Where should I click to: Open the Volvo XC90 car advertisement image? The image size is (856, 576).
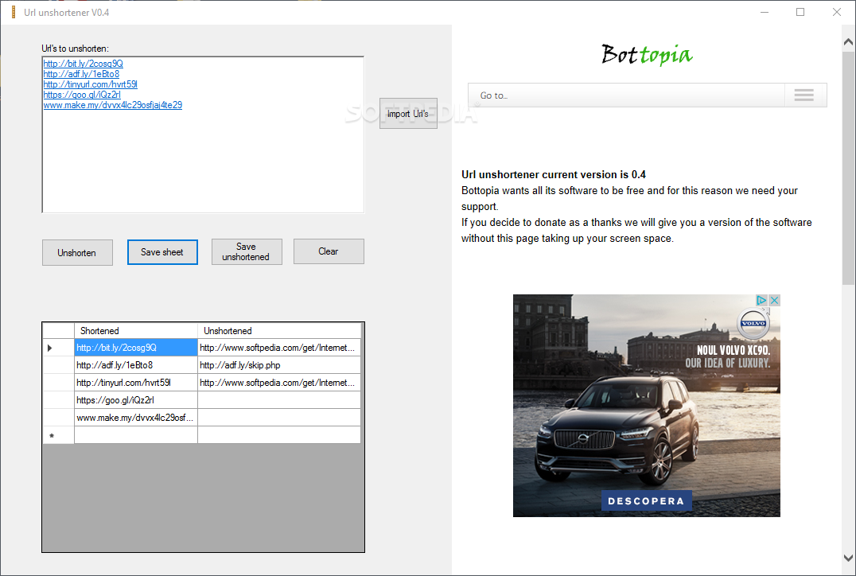coord(646,406)
